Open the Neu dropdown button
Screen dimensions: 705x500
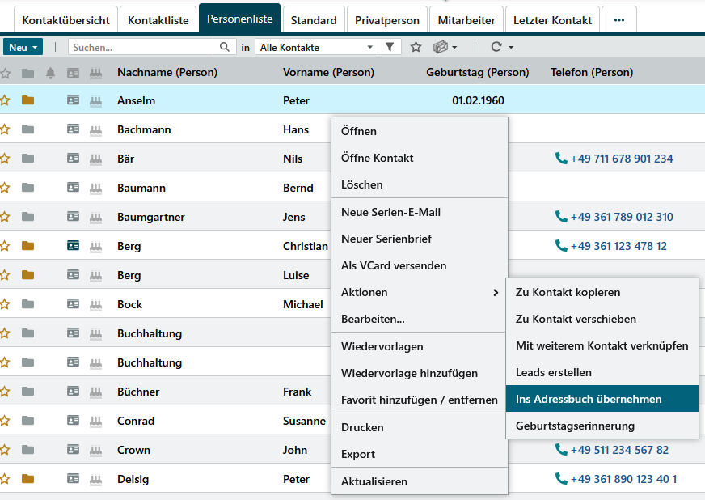[23, 48]
